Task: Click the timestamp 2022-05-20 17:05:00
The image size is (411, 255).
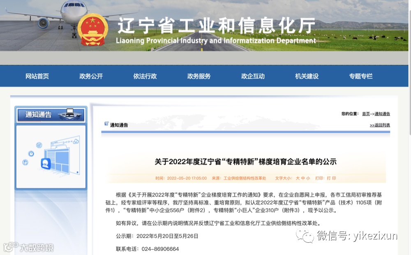Action: [x=187, y=178]
